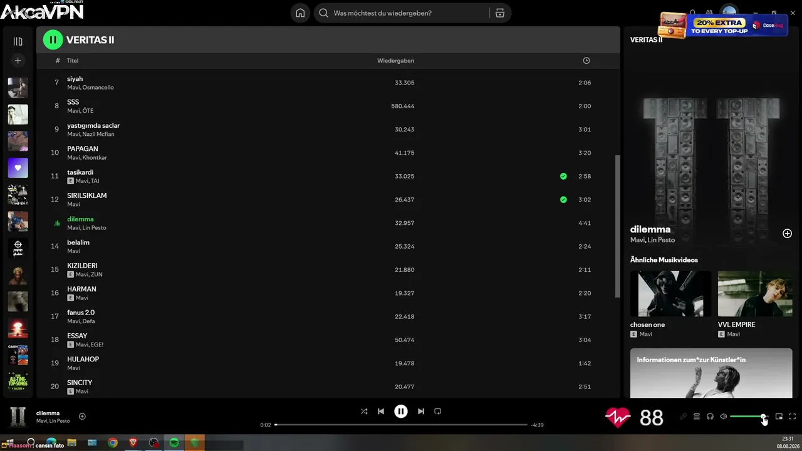Open File Explorer from the taskbar
This screenshot has width=802, height=451.
tap(72, 443)
